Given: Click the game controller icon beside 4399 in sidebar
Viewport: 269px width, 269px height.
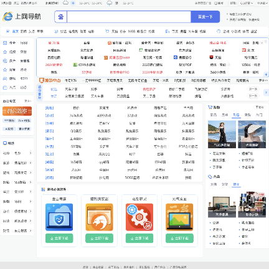Looking at the screenshot, I should (x=5, y=78).
